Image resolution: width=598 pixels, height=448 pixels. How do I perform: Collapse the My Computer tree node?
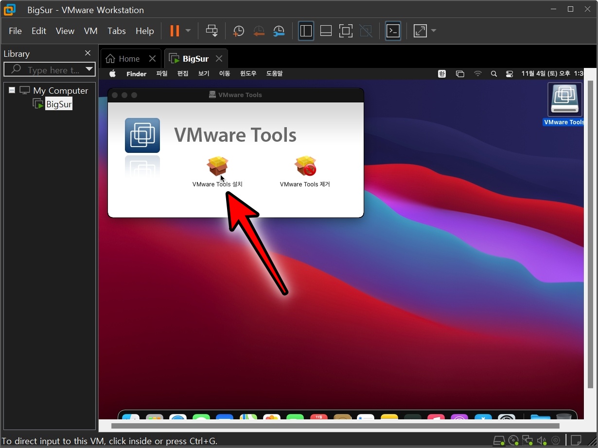[12, 90]
